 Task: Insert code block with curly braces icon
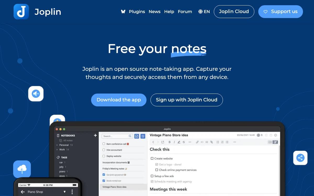[x=207, y=142]
